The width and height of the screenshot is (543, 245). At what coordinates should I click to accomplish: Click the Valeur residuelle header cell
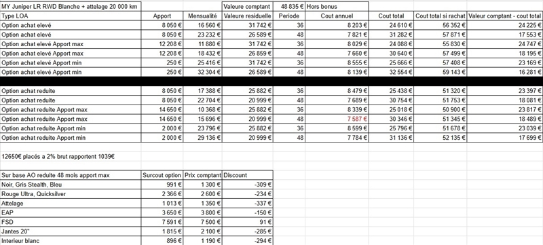247,16
